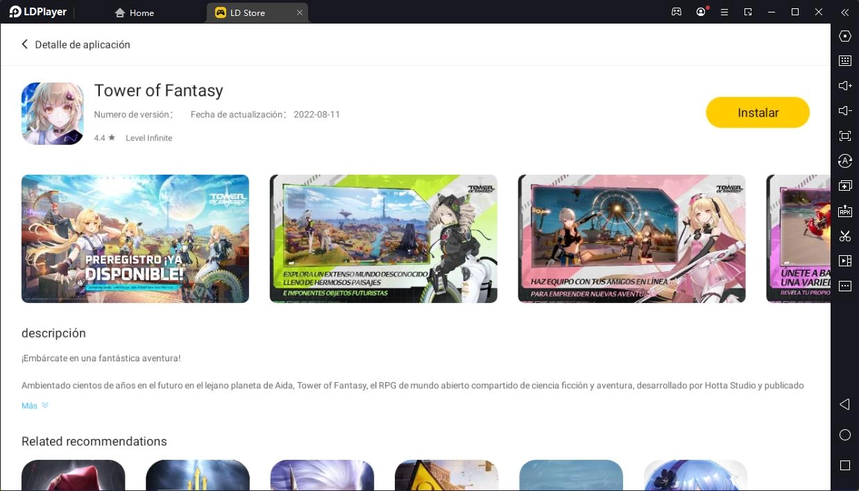The height and width of the screenshot is (491, 859).
Task: Open the gamepad settings in title bar
Action: [677, 12]
